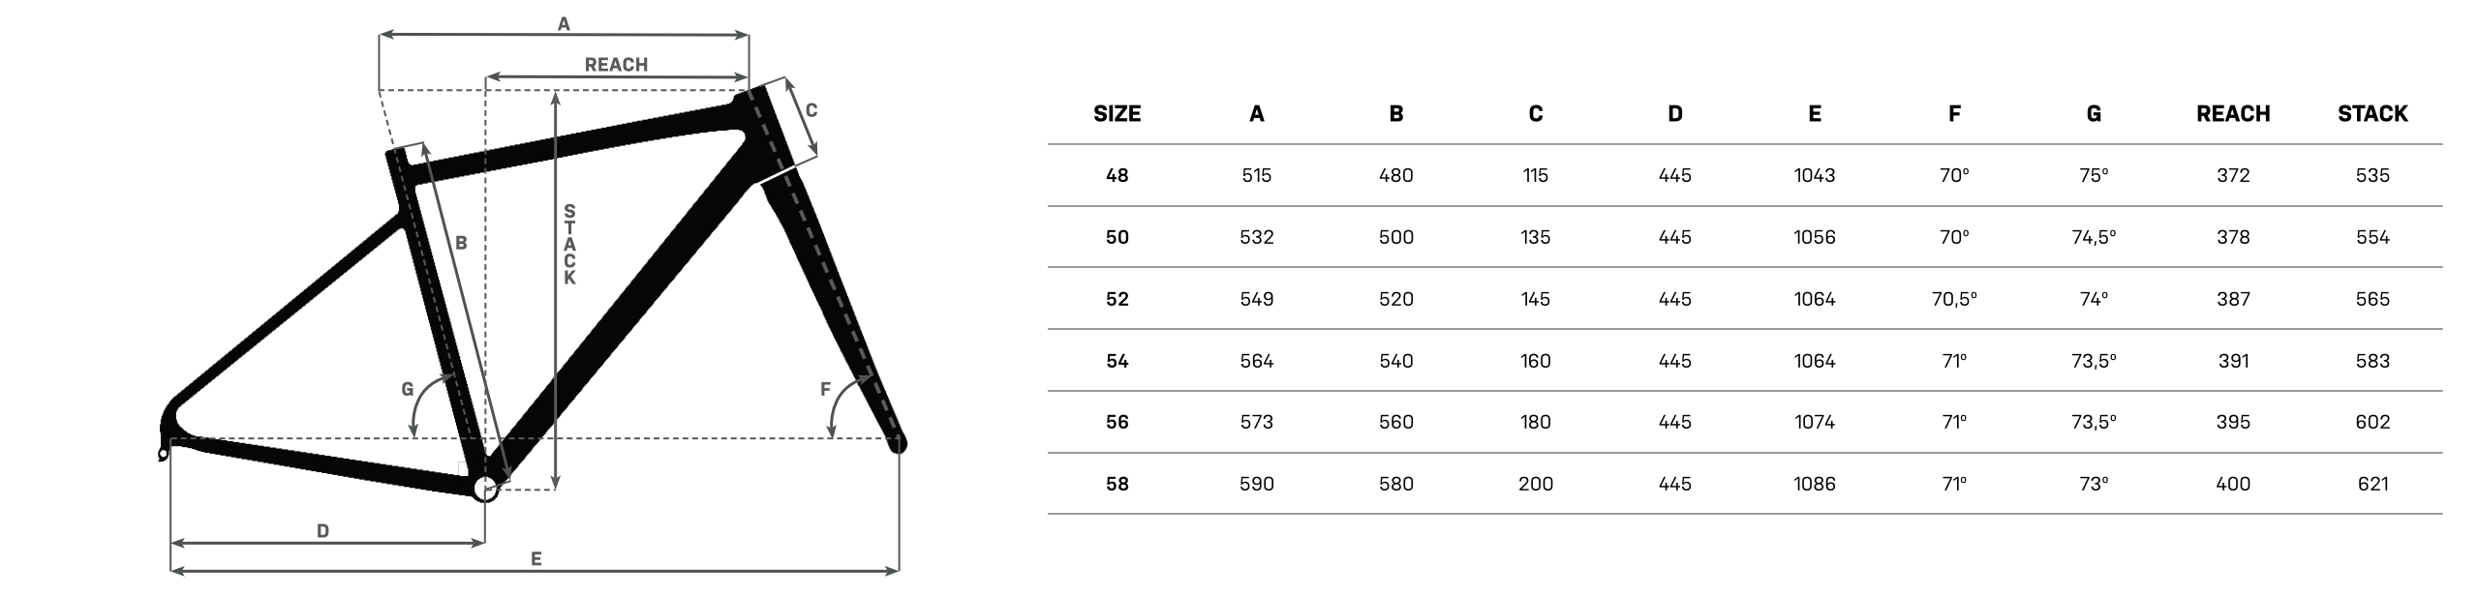
Task: Click the bottom bracket circle on frame
Action: (485, 489)
